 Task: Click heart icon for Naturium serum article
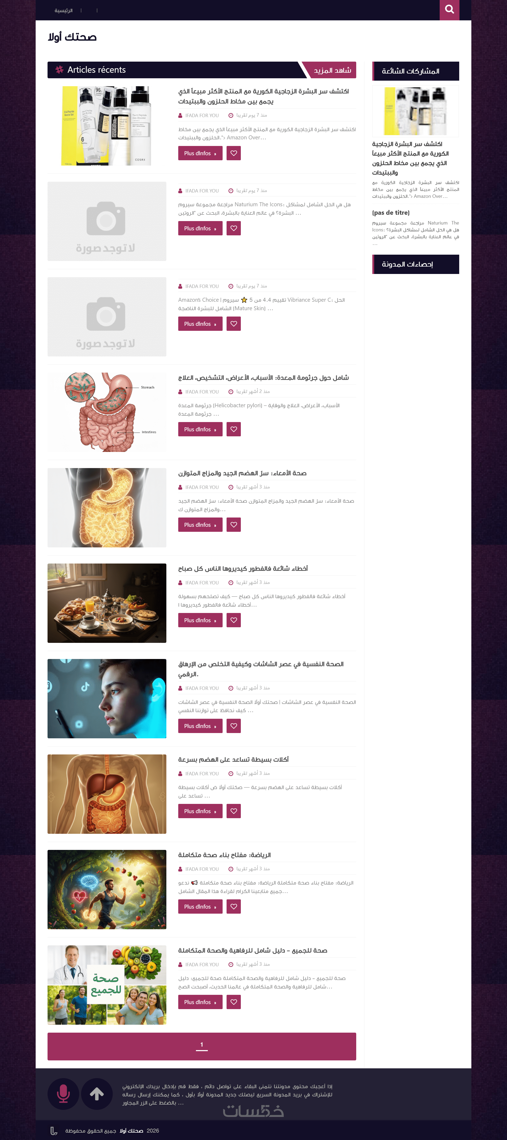coord(233,228)
